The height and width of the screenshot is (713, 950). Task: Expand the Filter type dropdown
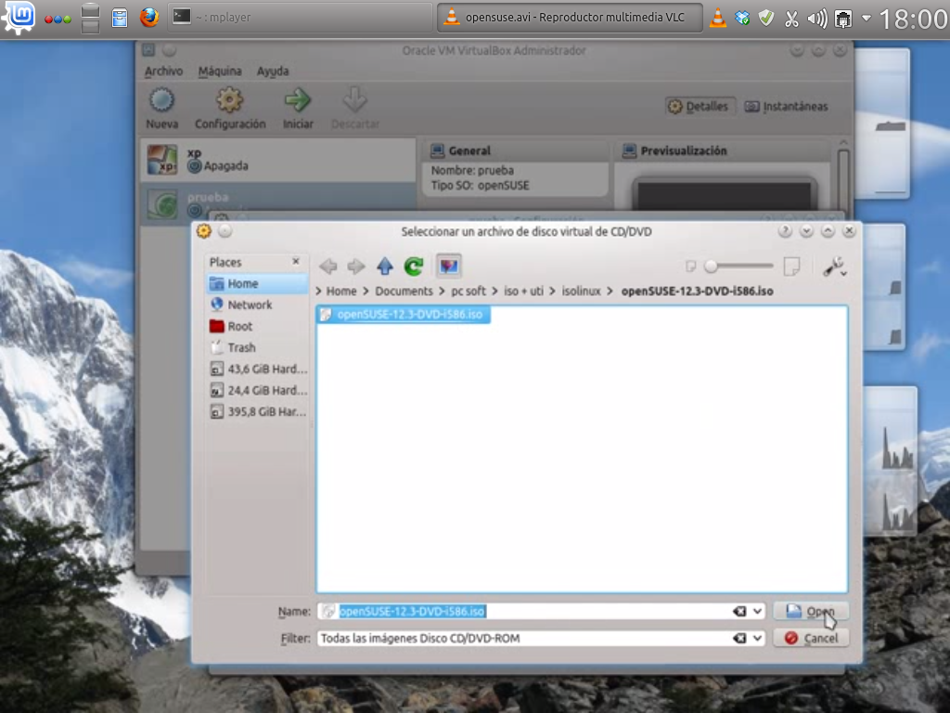coord(757,638)
